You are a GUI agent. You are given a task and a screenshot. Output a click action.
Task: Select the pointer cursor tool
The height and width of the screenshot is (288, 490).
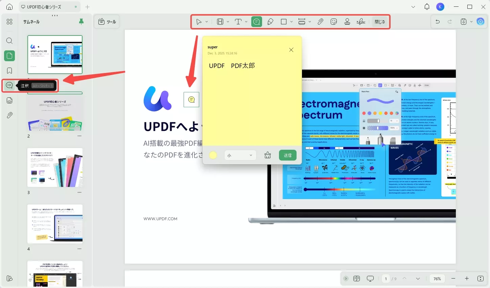(199, 22)
